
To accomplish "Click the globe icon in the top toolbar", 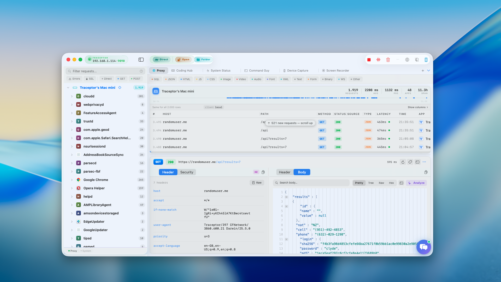I will [x=407, y=60].
